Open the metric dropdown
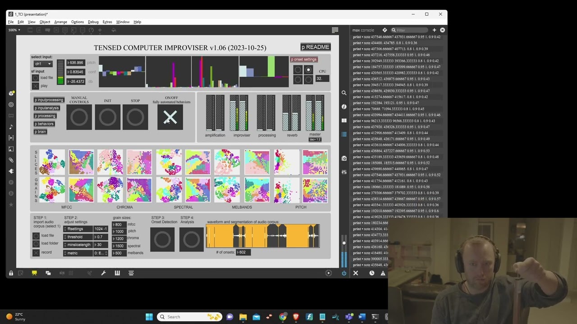This screenshot has height=324, width=577. pos(78,253)
